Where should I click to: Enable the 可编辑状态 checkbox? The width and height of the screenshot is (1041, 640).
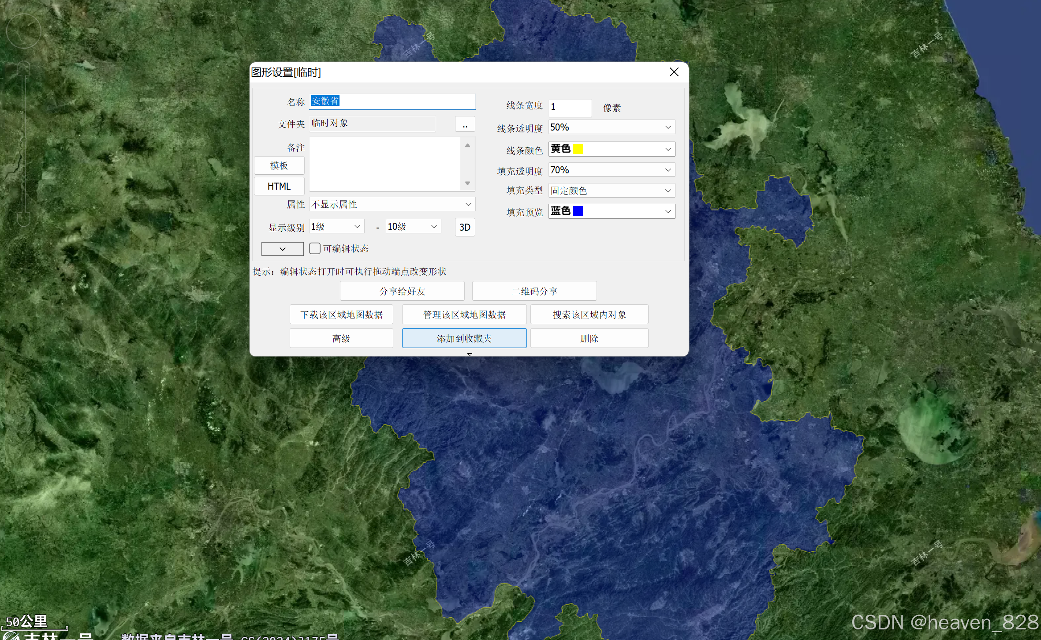(x=315, y=248)
